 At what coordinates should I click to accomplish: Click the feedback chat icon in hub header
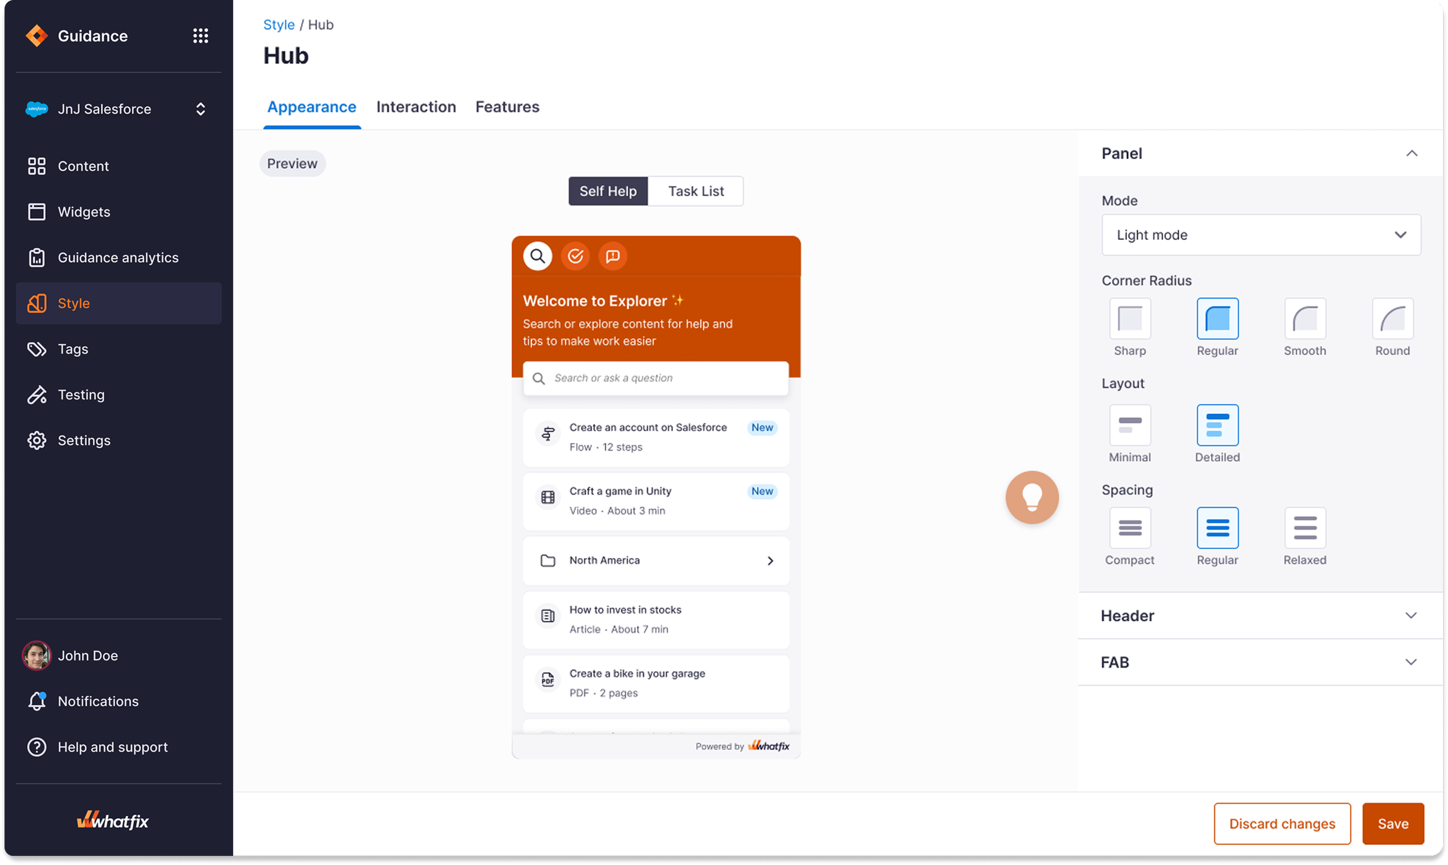tap(613, 256)
